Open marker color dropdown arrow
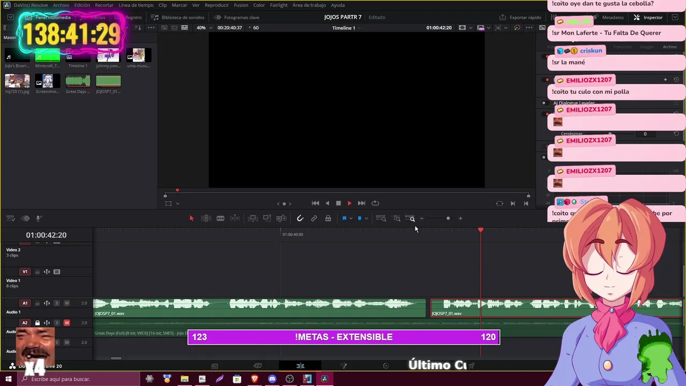The image size is (686, 386). coord(367,218)
